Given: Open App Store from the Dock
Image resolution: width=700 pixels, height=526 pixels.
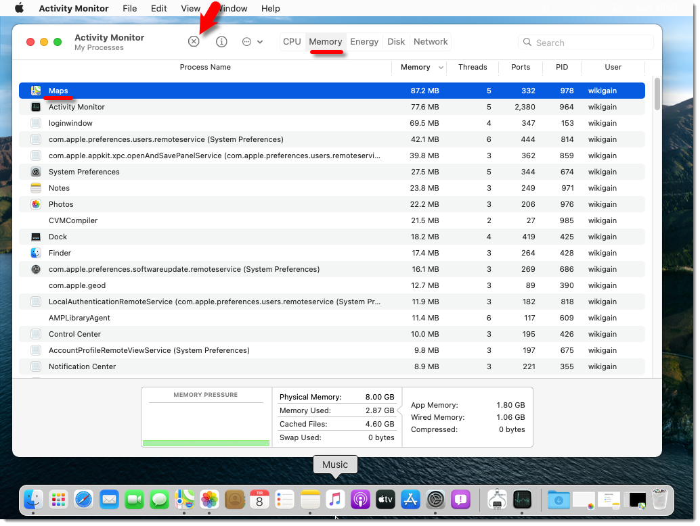Looking at the screenshot, I should (410, 499).
